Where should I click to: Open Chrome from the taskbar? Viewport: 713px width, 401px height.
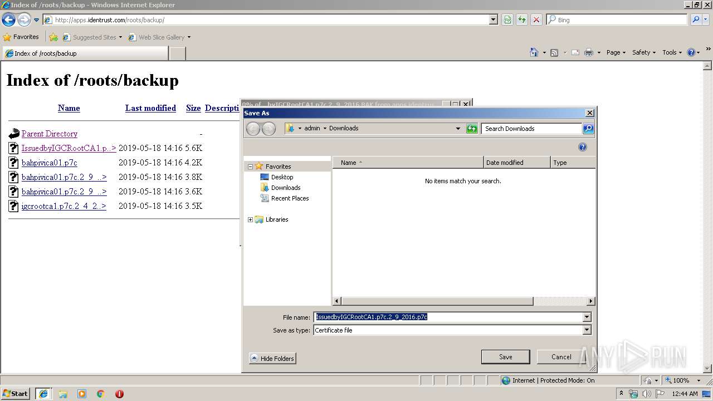coord(101,394)
